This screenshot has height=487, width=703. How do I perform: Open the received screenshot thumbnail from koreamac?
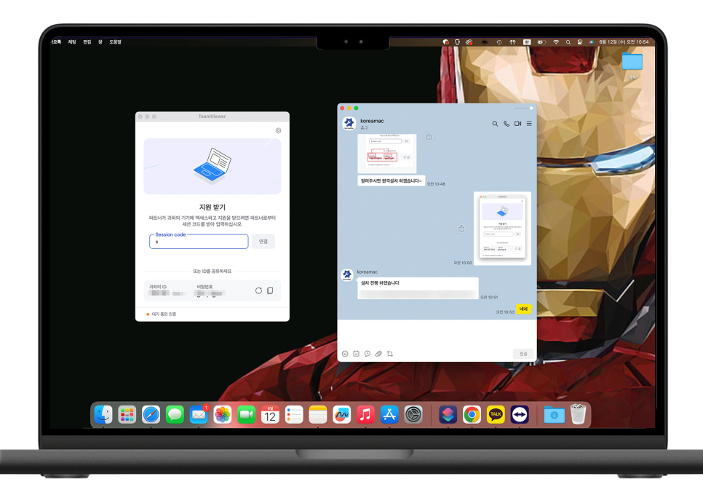click(387, 154)
